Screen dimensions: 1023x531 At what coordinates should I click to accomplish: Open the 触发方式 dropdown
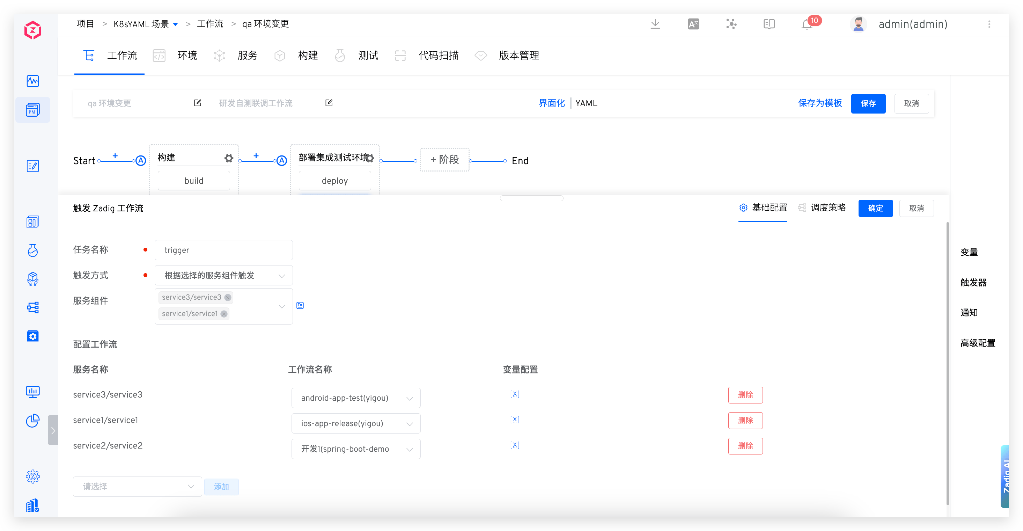click(x=223, y=275)
